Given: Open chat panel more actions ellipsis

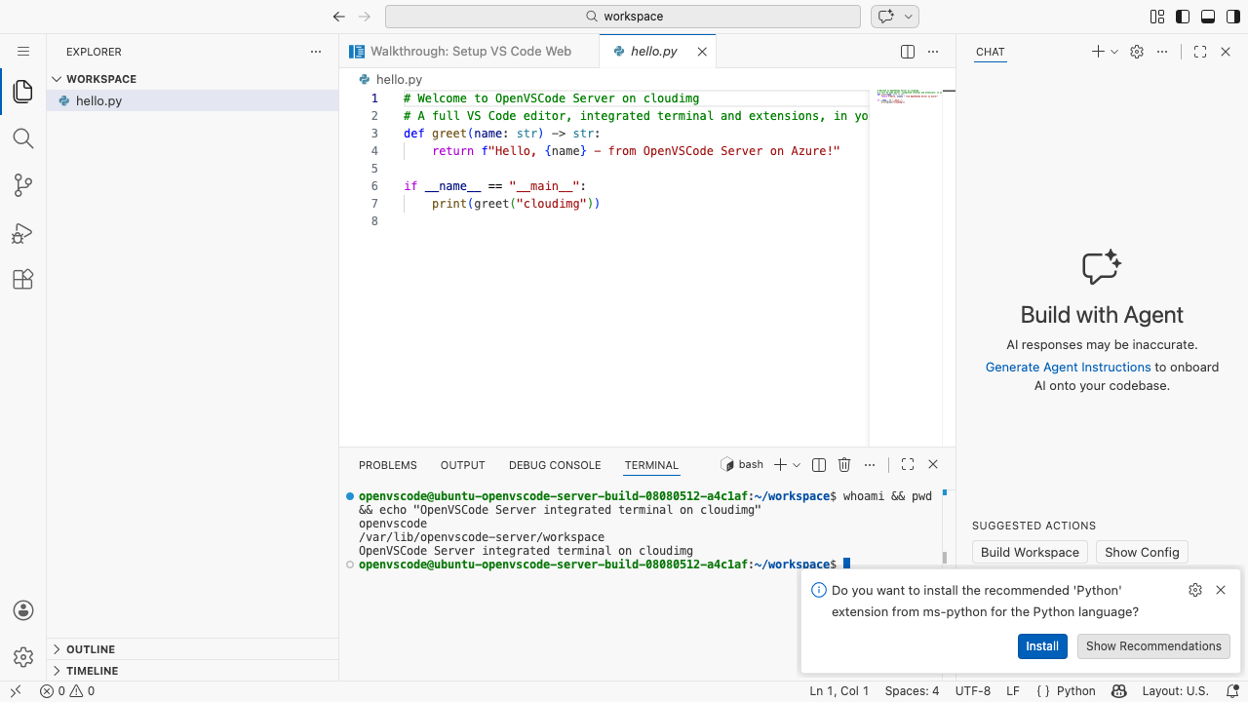Looking at the screenshot, I should pyautogui.click(x=1161, y=52).
